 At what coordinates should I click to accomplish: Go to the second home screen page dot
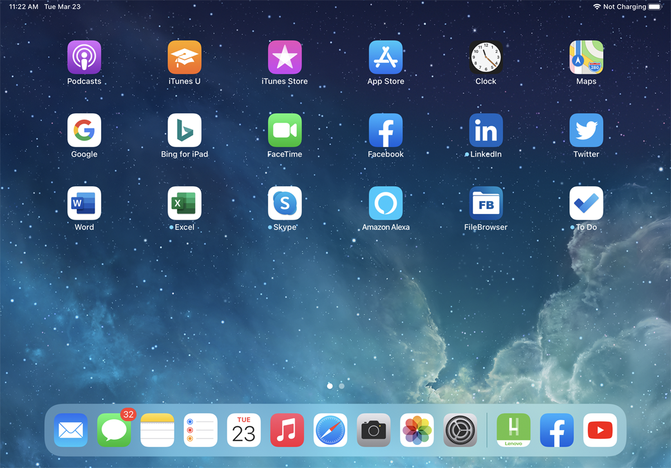click(x=342, y=386)
